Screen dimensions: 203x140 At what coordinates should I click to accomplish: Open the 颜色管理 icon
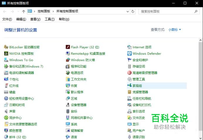pyautogui.click(x=6, y=130)
